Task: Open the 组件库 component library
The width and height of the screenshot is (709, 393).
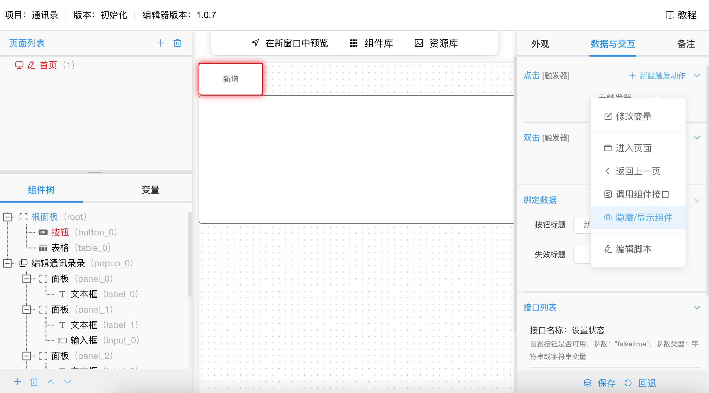Action: pyautogui.click(x=372, y=43)
